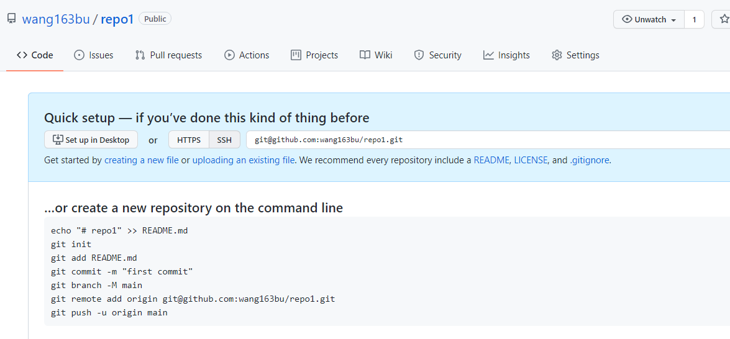This screenshot has width=730, height=339.
Task: Open the Wiki tab
Action: 376,55
